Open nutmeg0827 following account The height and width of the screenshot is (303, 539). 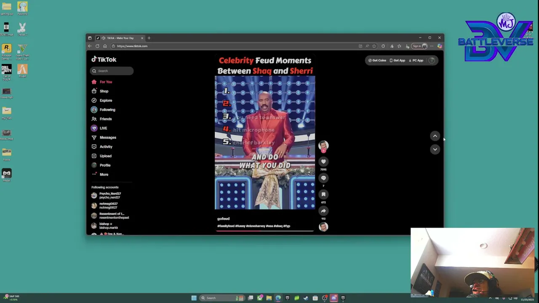pyautogui.click(x=104, y=206)
